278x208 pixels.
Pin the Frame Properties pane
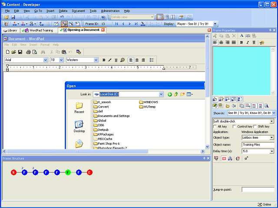pos(270,30)
